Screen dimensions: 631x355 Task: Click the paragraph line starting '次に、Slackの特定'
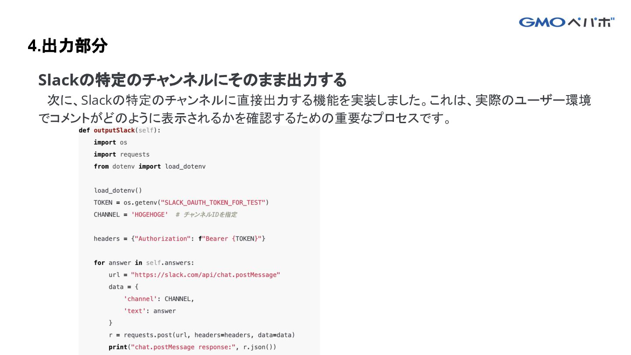coord(319,100)
